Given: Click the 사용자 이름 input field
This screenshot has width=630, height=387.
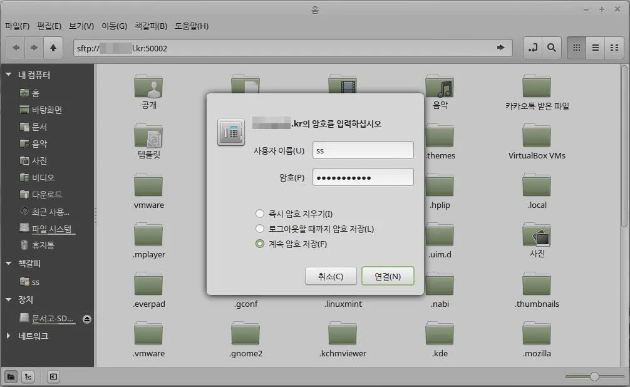Looking at the screenshot, I should (362, 150).
